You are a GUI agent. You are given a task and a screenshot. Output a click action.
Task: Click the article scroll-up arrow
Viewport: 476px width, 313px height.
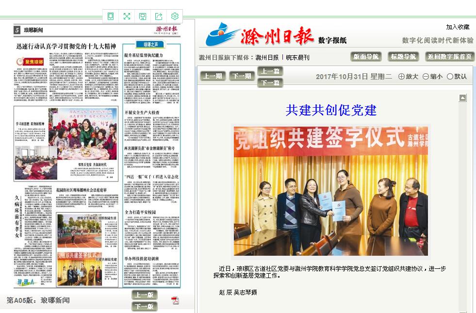click(x=462, y=98)
